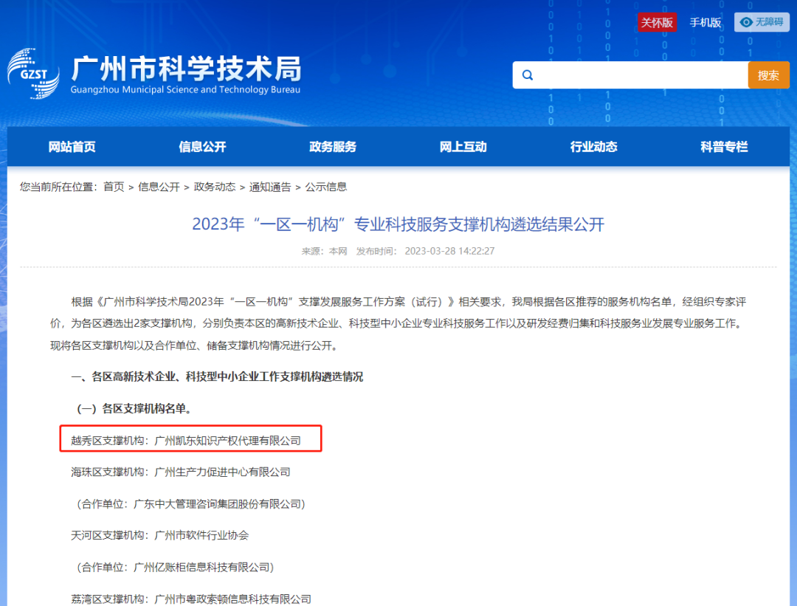Enable 无障碍 accessibility mode
Image resolution: width=797 pixels, height=606 pixels.
[x=762, y=22]
